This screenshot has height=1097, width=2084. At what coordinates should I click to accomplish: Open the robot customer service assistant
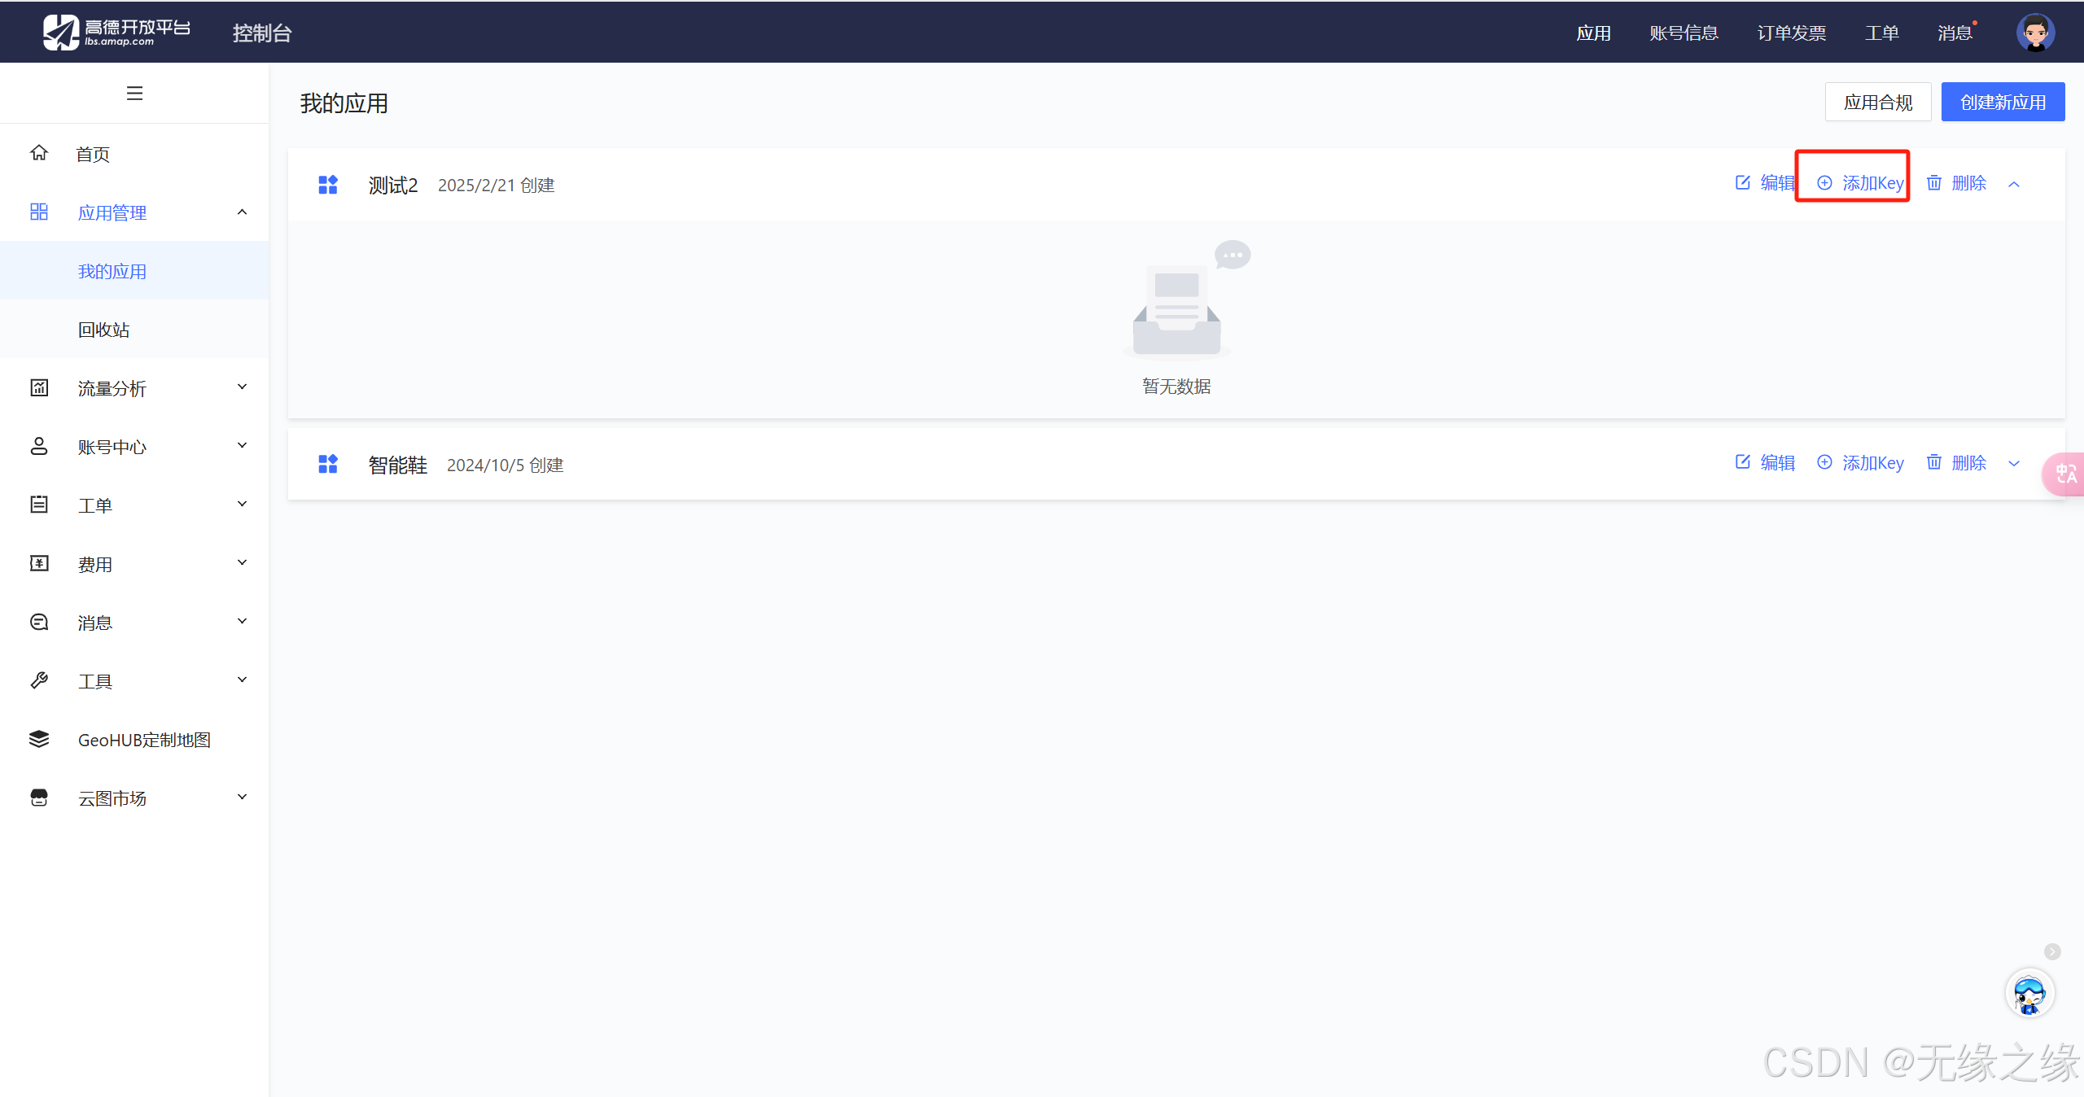point(2029,994)
